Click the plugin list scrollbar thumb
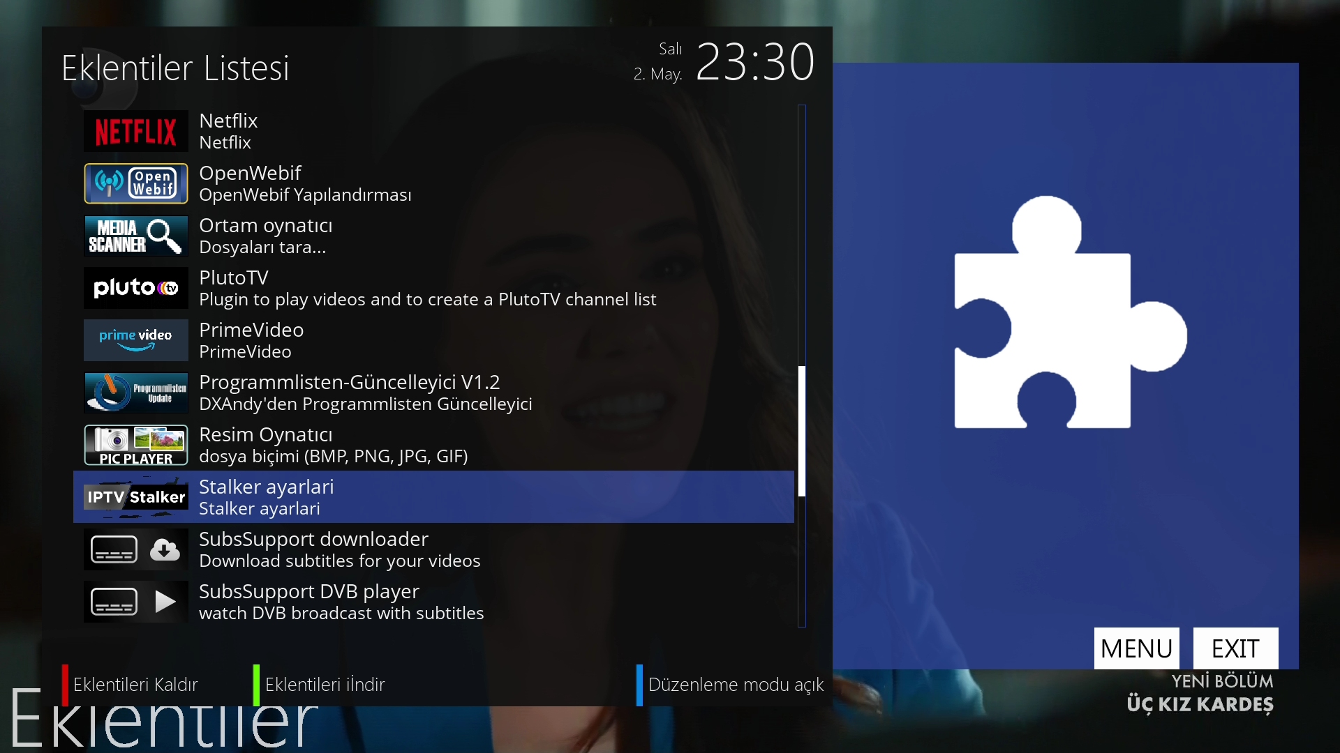This screenshot has width=1340, height=753. click(x=802, y=431)
